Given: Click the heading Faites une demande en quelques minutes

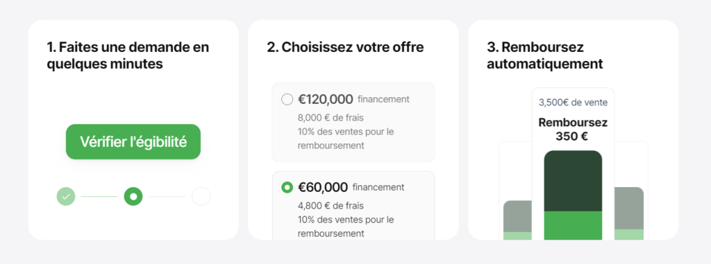Looking at the screenshot, I should (128, 55).
